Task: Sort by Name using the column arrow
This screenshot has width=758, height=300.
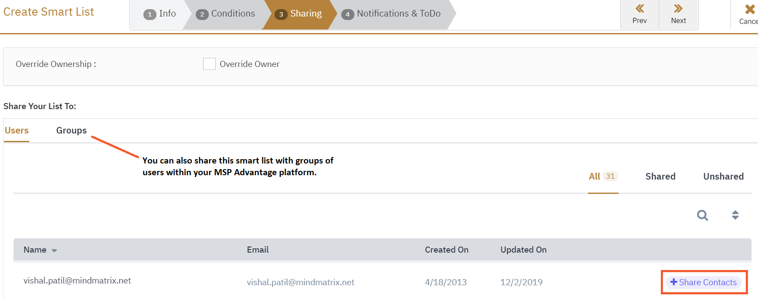Action: 54,251
